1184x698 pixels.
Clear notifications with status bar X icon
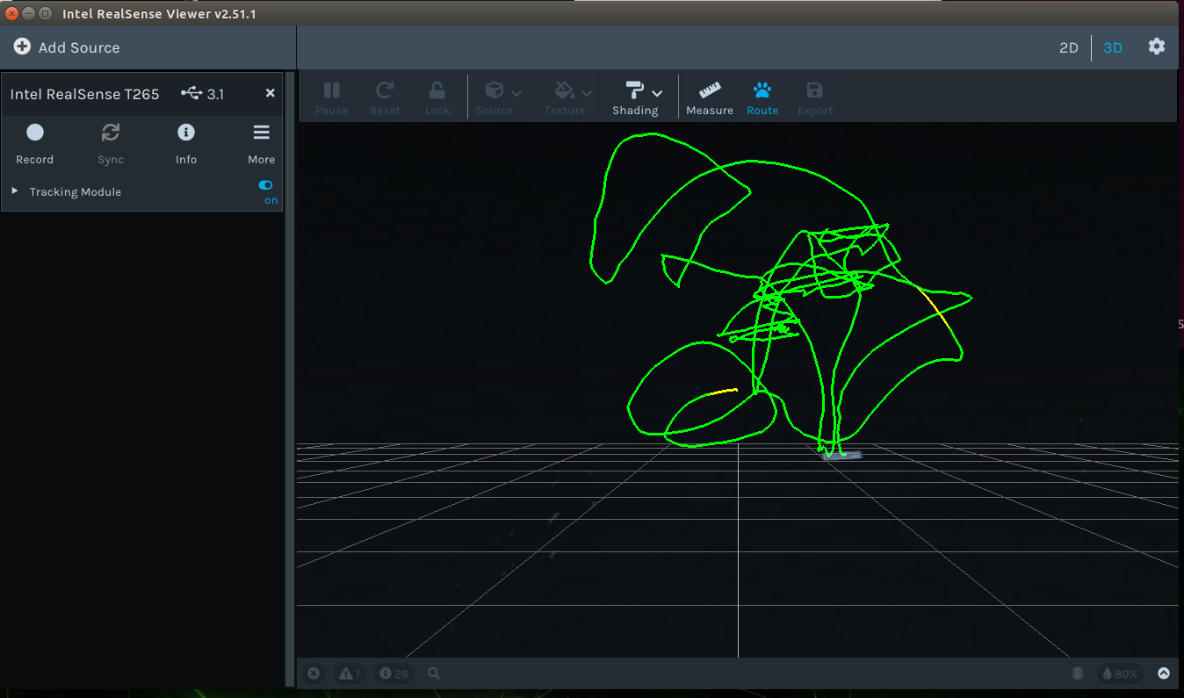point(314,673)
